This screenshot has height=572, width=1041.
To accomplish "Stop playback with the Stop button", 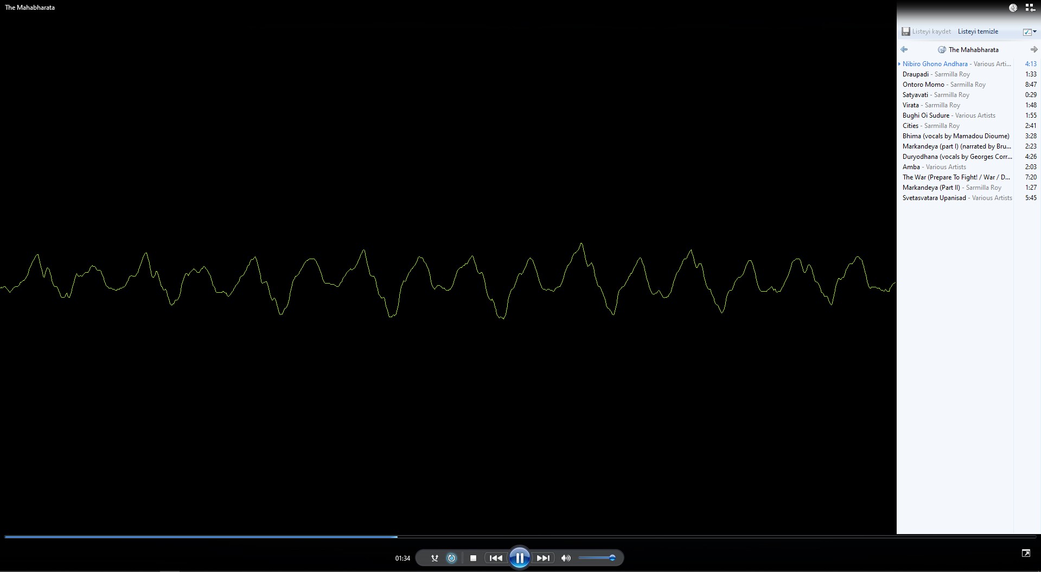I will 473,558.
